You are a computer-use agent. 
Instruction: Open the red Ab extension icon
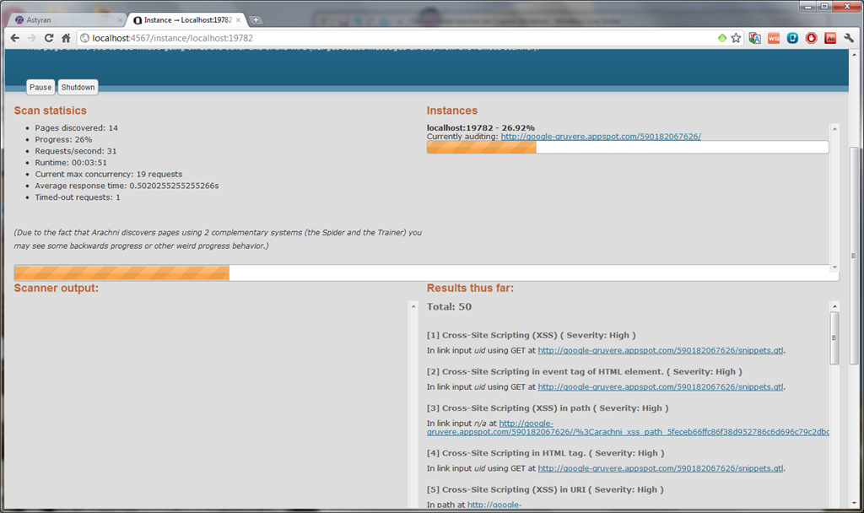click(830, 38)
